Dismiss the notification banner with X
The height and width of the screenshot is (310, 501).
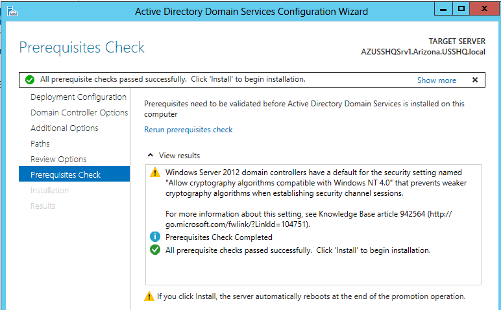[x=475, y=80]
